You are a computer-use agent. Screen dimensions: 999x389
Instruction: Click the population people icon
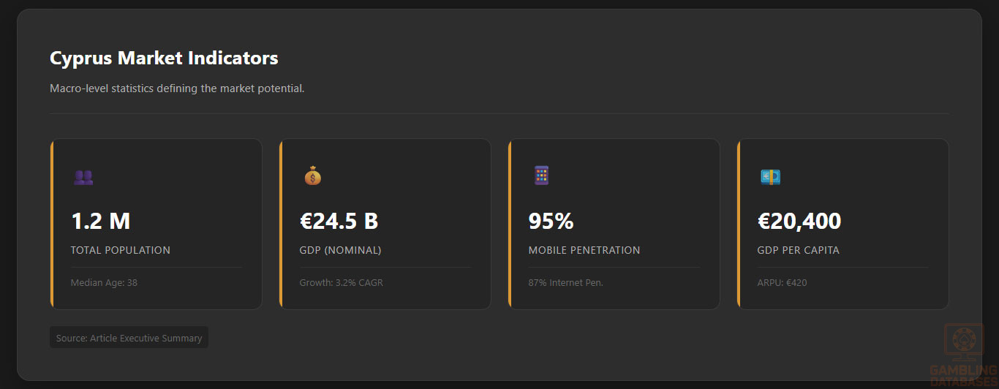pyautogui.click(x=83, y=177)
